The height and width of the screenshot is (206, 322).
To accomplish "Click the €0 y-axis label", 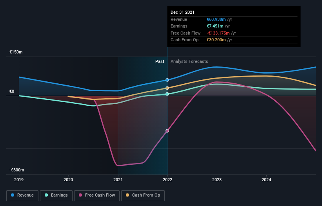I will 12,91.
